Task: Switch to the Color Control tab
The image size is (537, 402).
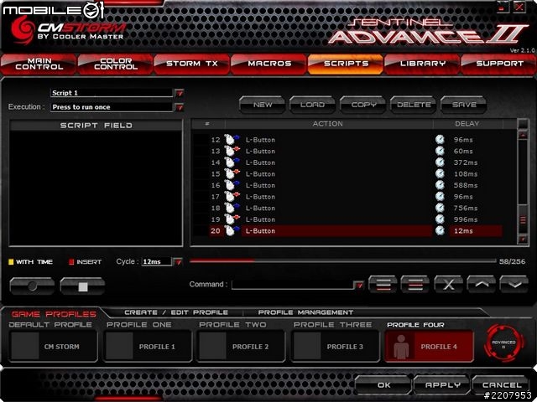Action: tap(116, 64)
